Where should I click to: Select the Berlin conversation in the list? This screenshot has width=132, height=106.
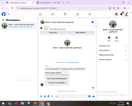coord(18,26)
